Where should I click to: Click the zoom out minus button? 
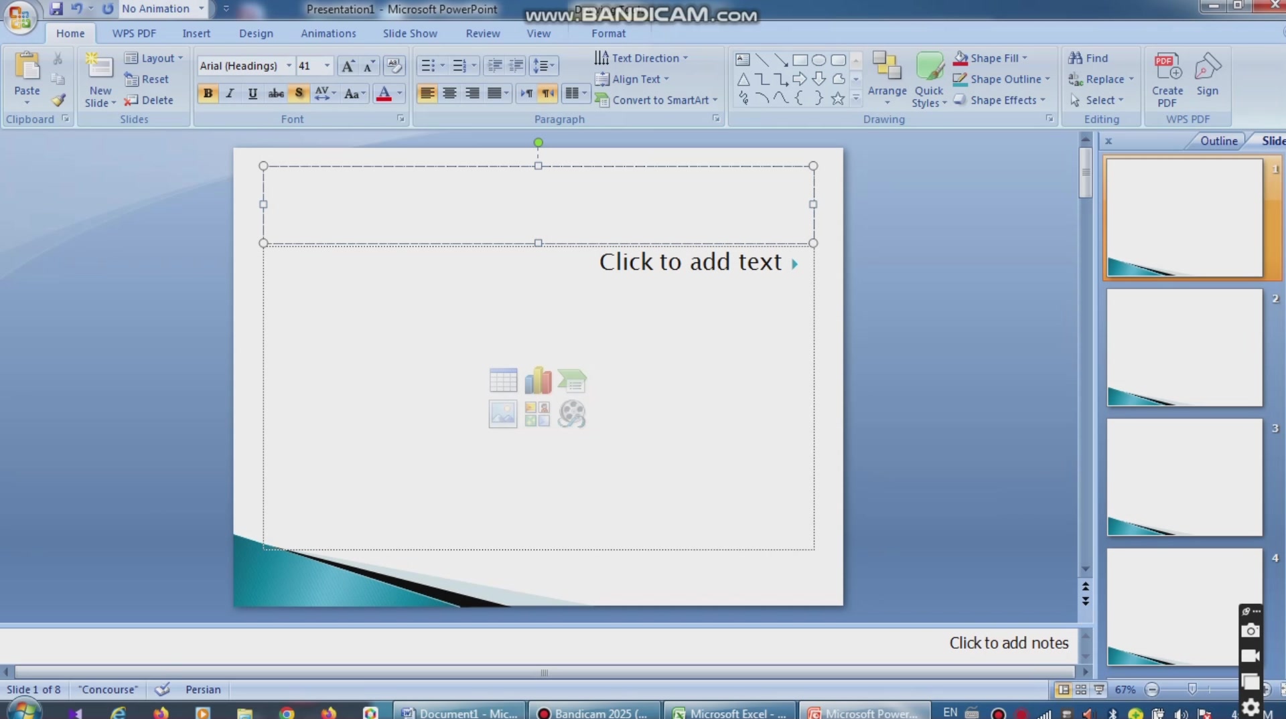pyautogui.click(x=1152, y=690)
